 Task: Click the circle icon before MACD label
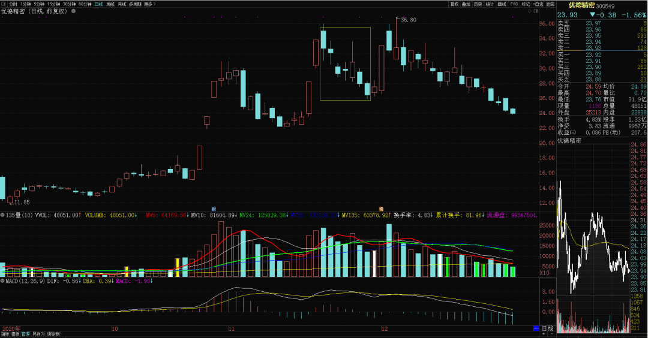click(2, 281)
